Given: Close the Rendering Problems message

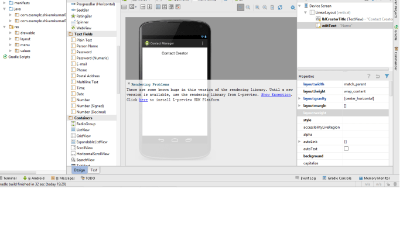Looking at the screenshot, I should coord(129,84).
